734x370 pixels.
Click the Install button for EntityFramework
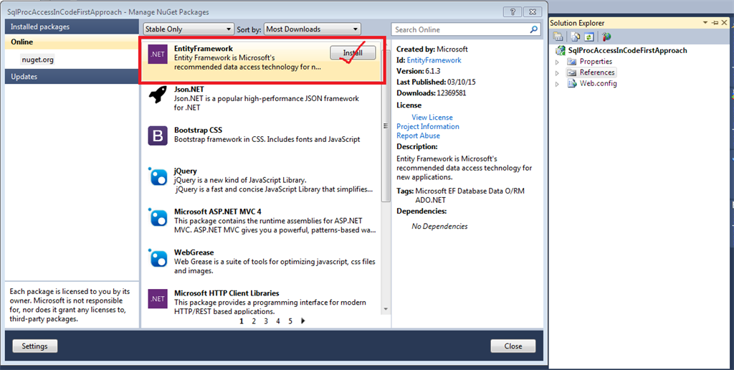tap(353, 53)
